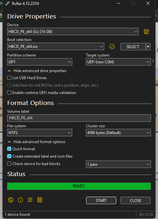
Task: Click the save-drive-to-image floppy icon
Action: 146,32
